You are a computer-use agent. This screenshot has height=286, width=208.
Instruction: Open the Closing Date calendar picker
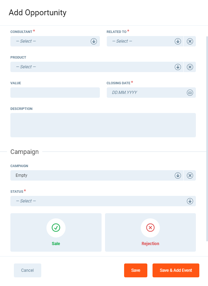(190, 93)
